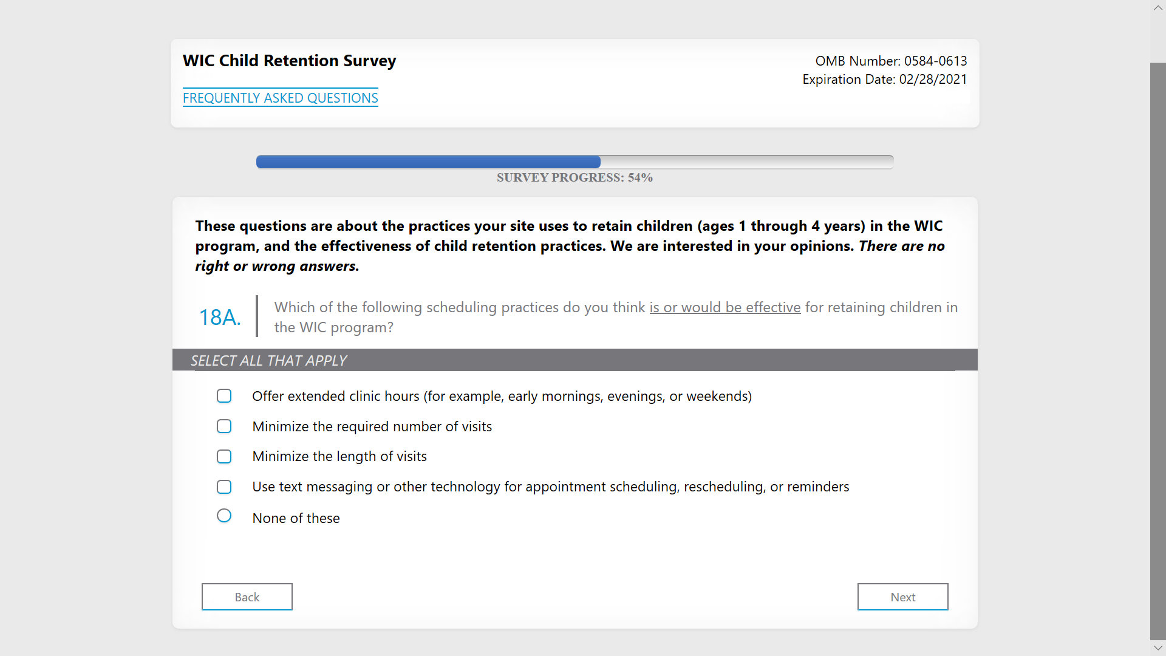Click the Next button
The width and height of the screenshot is (1166, 656).
[902, 596]
